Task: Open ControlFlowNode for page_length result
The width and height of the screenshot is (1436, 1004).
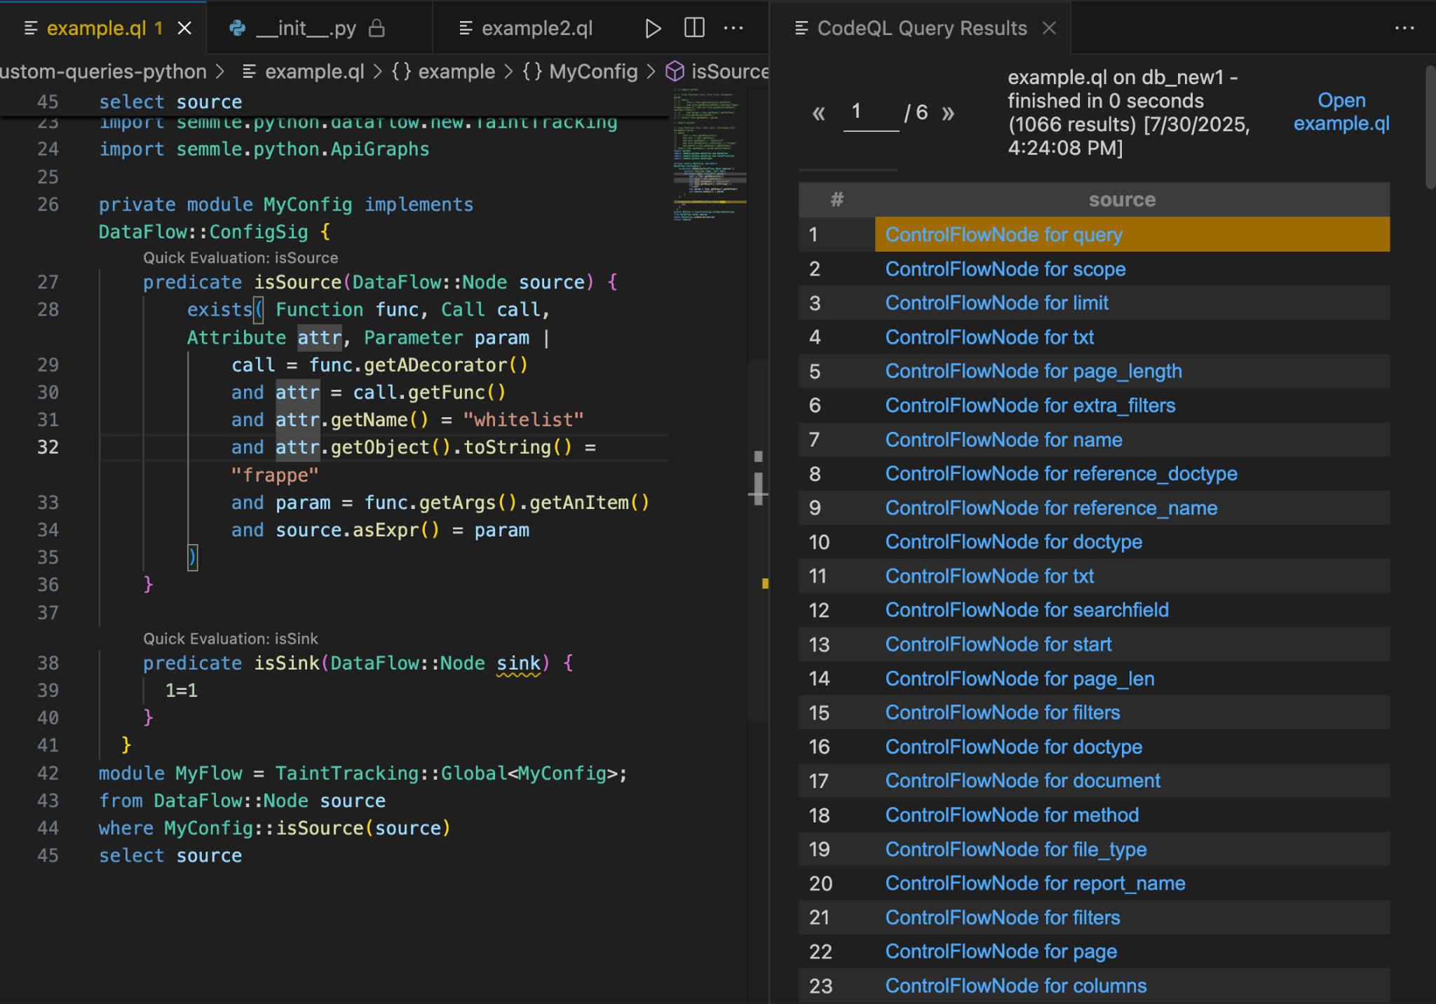Action: (1033, 372)
